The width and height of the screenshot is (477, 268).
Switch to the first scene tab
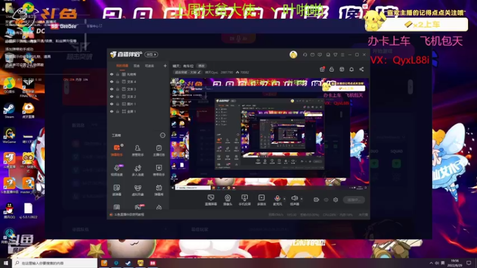pos(122,66)
